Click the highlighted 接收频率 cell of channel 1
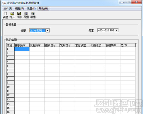 coord(22,49)
